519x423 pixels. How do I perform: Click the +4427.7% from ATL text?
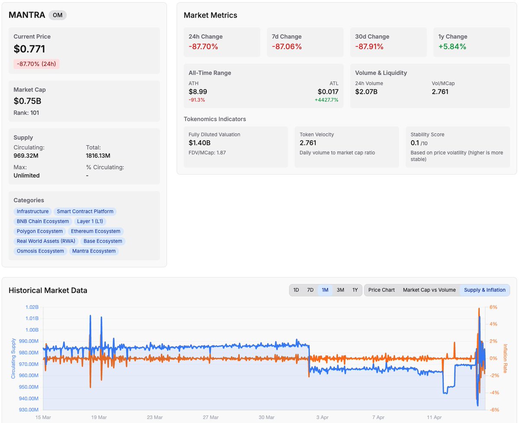pyautogui.click(x=327, y=100)
